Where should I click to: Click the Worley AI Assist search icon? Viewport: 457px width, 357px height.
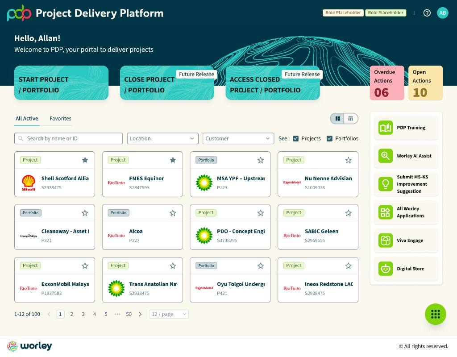pyautogui.click(x=385, y=156)
